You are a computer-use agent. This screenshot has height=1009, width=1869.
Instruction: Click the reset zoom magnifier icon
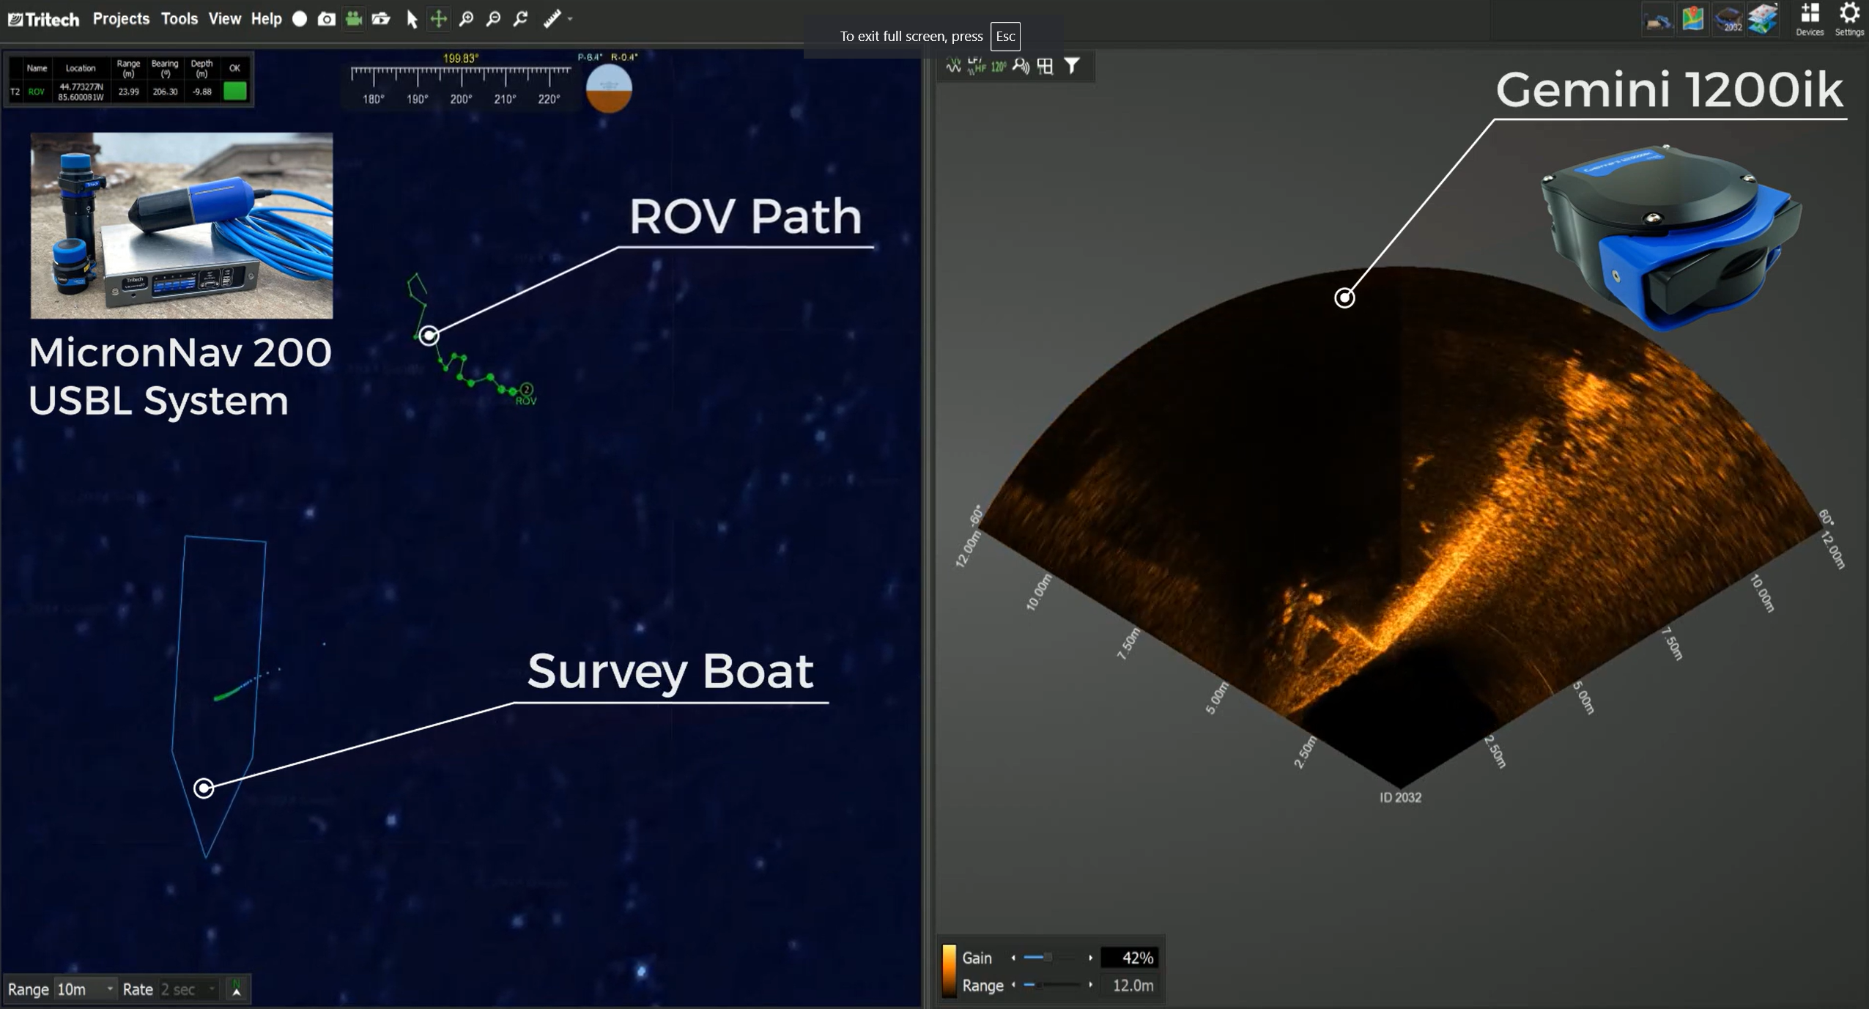click(521, 19)
